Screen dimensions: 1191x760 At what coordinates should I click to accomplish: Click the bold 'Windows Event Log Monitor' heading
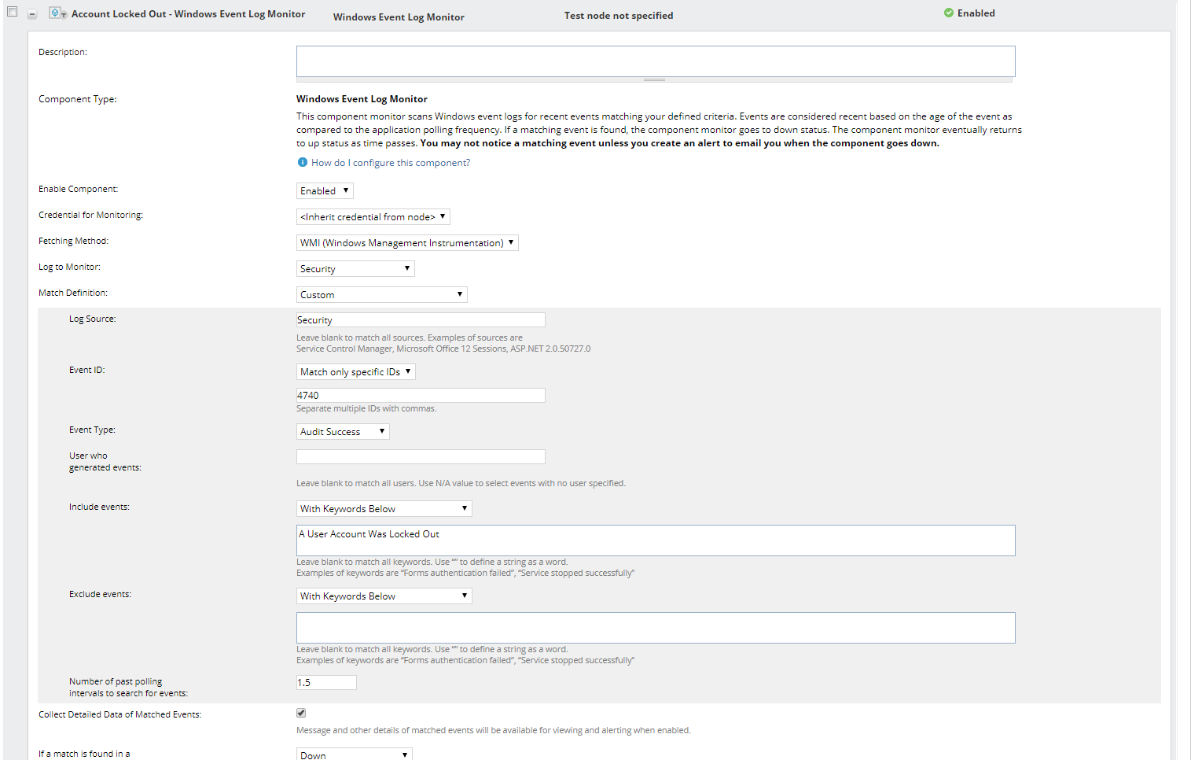(x=362, y=99)
